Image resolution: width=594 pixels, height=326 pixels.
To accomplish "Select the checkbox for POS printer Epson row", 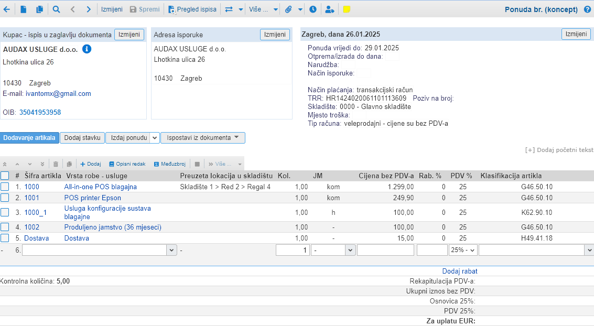I will coord(5,198).
